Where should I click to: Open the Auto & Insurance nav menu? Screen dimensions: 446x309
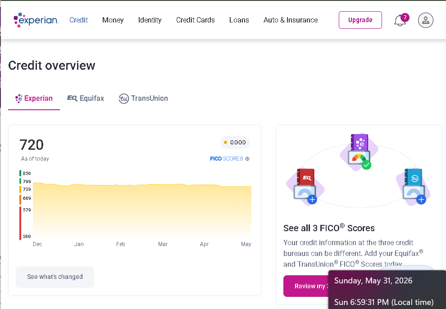pos(291,20)
